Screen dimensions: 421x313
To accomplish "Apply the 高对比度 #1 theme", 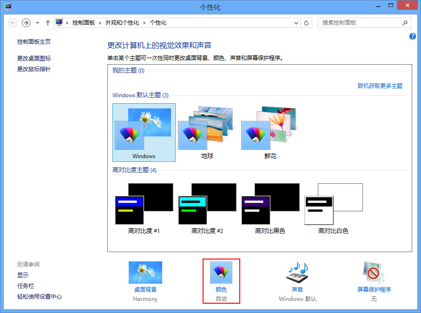I will click(144, 207).
